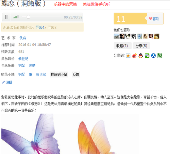The image size is (170, 154).
Task: Click 推荐到小站 recommend button
Action: coord(59,74)
